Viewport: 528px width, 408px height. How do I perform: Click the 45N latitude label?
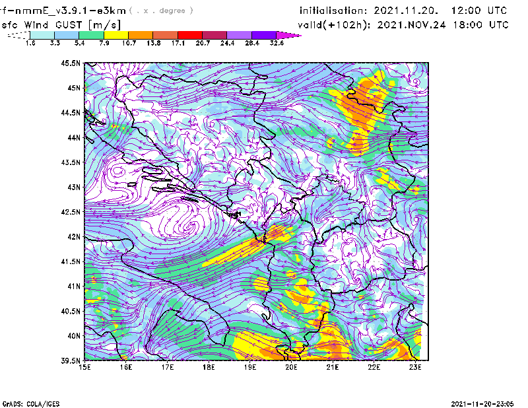pyautogui.click(x=74, y=88)
